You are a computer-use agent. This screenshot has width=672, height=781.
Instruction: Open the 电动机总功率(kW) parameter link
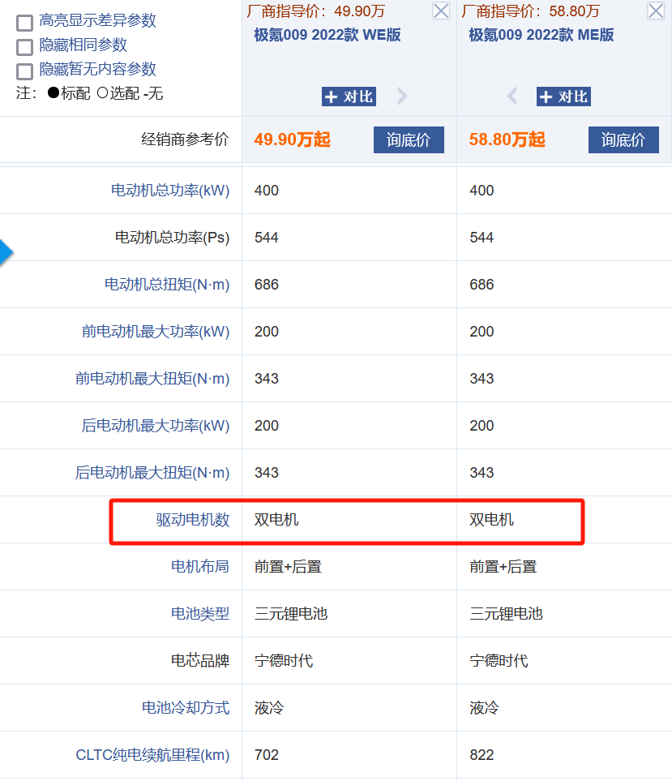[x=169, y=191]
